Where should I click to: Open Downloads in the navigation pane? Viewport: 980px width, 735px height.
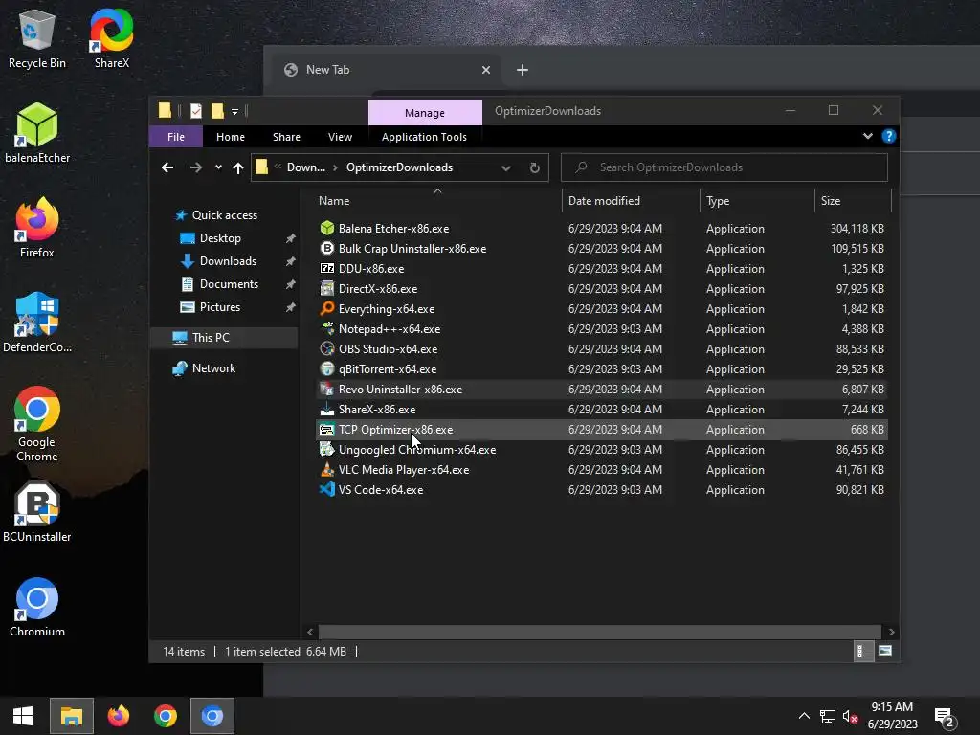click(228, 261)
